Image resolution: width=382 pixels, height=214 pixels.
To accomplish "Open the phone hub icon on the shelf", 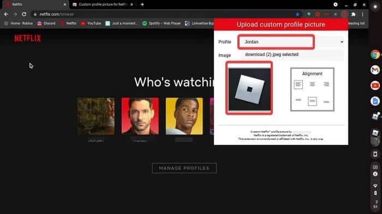I will (375, 154).
